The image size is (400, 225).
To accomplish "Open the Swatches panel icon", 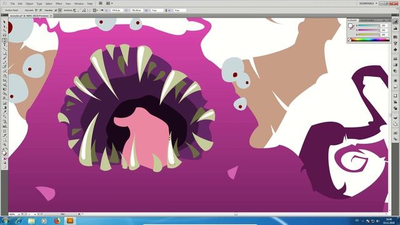I will [x=395, y=37].
